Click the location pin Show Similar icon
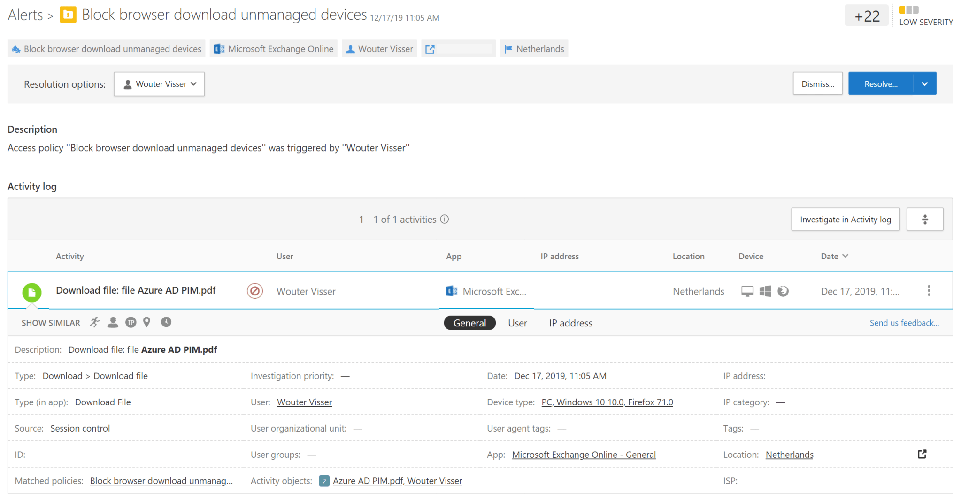The image size is (961, 500). 146,322
